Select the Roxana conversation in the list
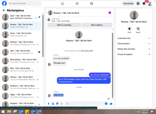Viewport: 156px width, 114px height. click(x=21, y=26)
